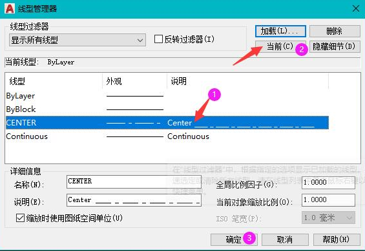This screenshot has height=251, width=365.
Task: Click the 外观 column header
Action: click(x=134, y=81)
